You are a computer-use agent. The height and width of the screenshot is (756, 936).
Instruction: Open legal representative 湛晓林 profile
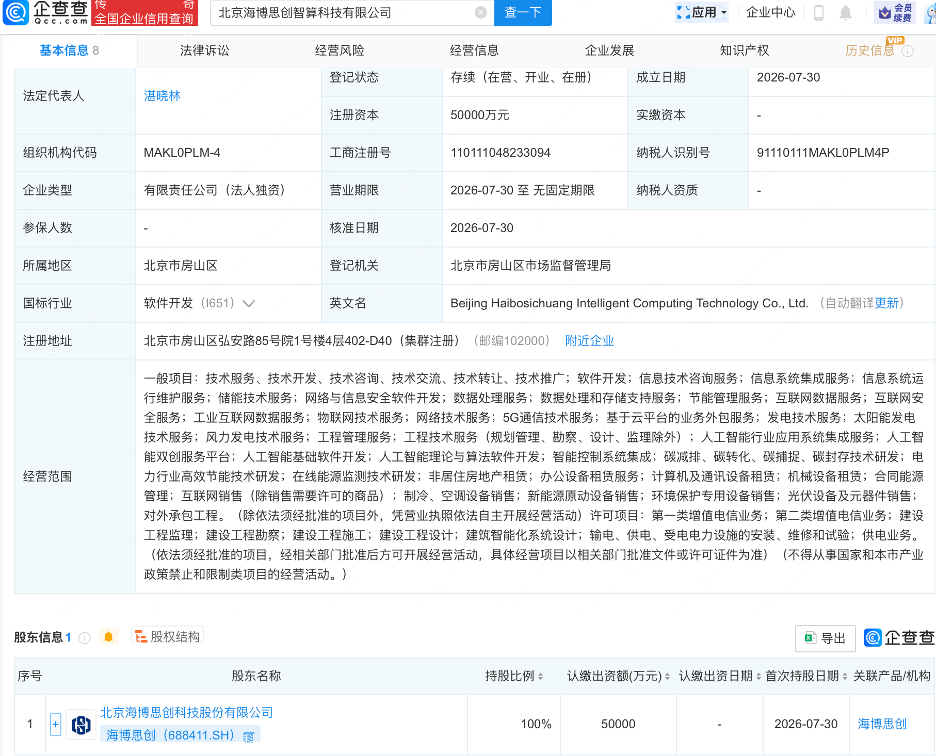(162, 96)
